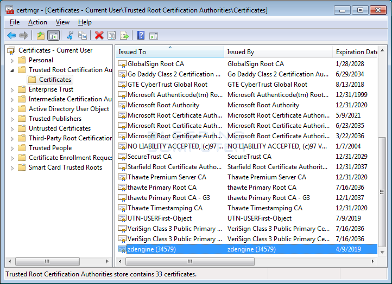
Task: Open the View menu
Action: [x=62, y=22]
